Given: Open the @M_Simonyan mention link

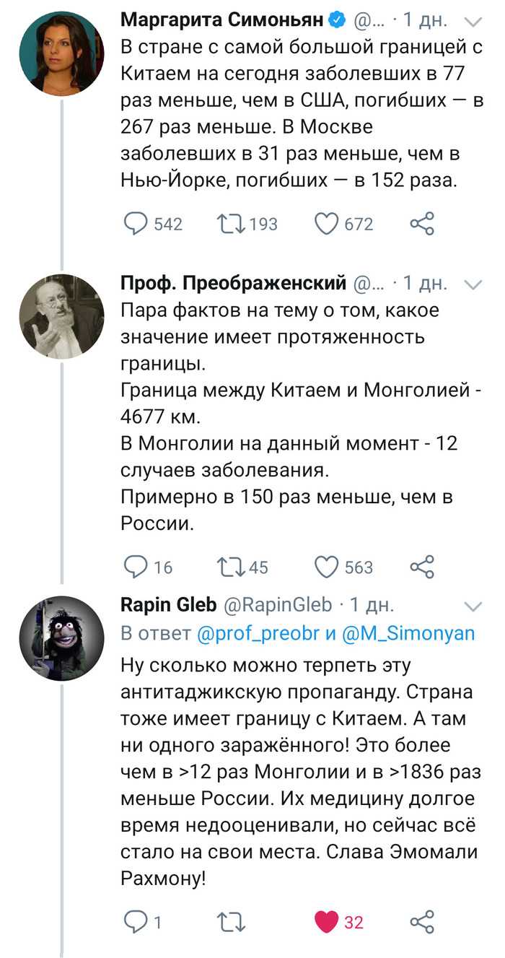Looking at the screenshot, I should coord(408,633).
